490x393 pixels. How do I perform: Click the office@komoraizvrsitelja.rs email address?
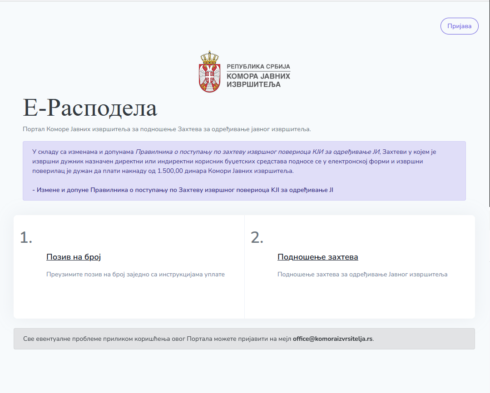(332, 339)
